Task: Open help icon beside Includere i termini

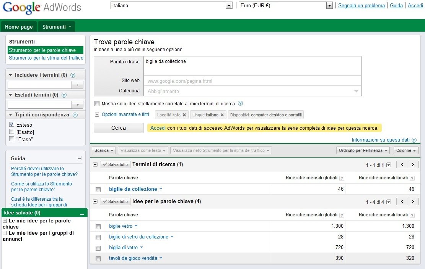Action: click(x=73, y=76)
